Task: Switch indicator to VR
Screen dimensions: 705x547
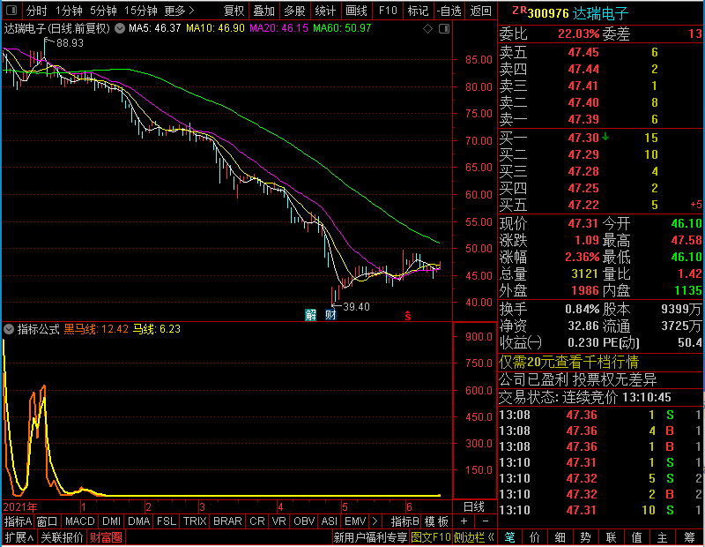Action: point(278,521)
